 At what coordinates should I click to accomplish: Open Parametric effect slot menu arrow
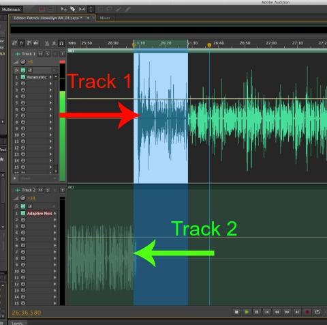tap(50, 77)
